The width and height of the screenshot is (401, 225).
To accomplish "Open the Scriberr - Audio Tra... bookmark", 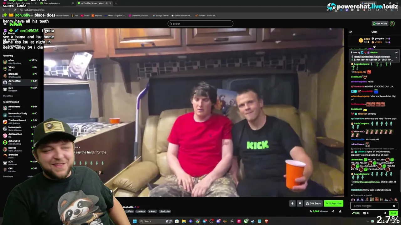I will coord(206,15).
